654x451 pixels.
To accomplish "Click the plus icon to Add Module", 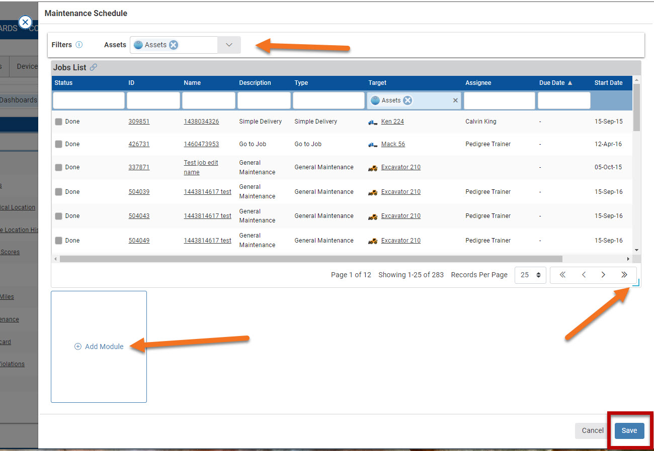I will point(78,347).
